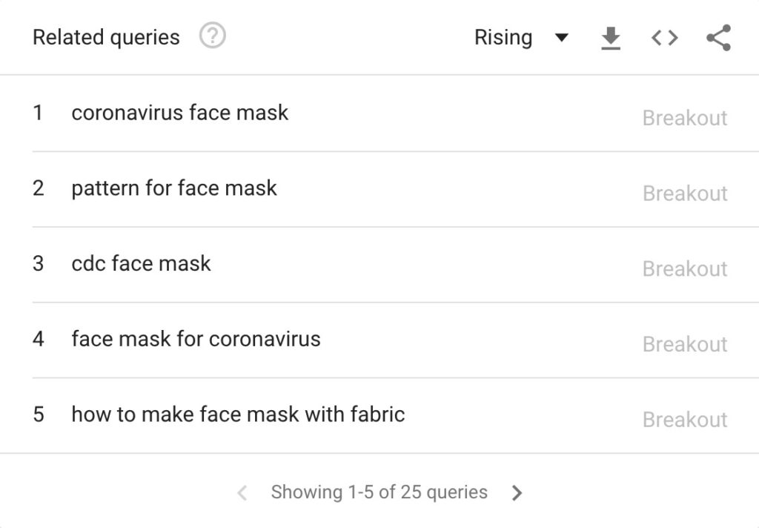Go to the next page of queries
The height and width of the screenshot is (528, 759).
pos(517,493)
